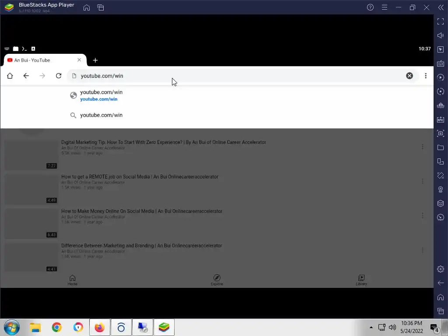Open options for Marketing and Branding video
This screenshot has width=448, height=336.
point(422,250)
